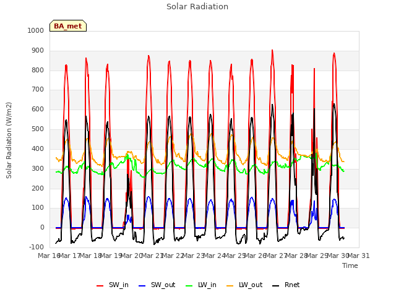
Task: Click the 200 y-axis tick label
Action: click(x=38, y=188)
